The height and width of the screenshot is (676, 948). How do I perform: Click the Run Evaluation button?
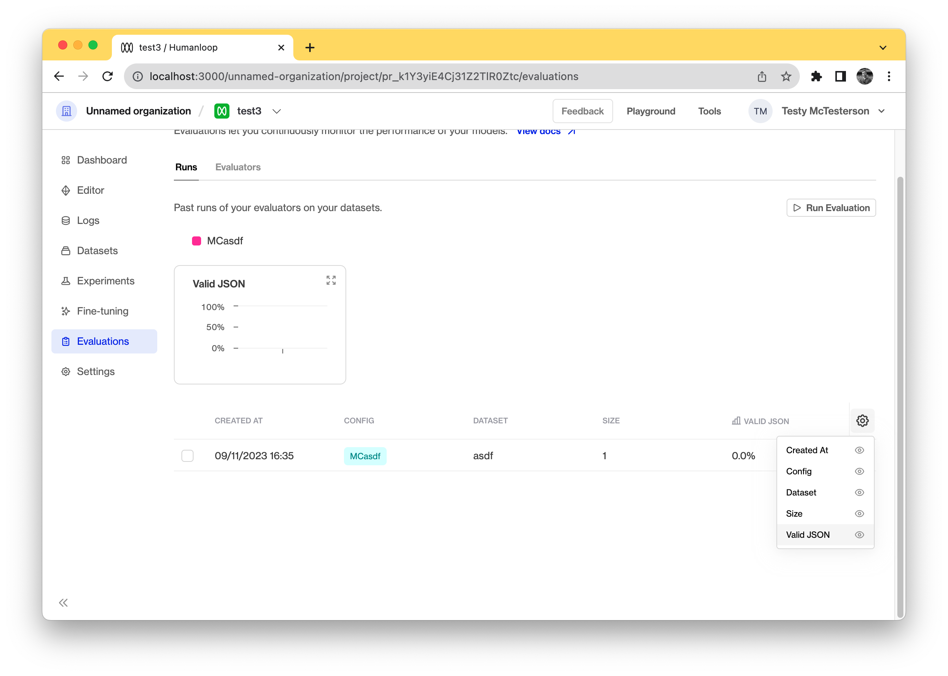pos(831,208)
